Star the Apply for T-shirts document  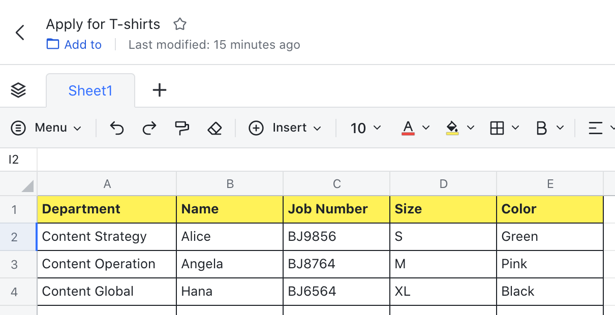(179, 24)
